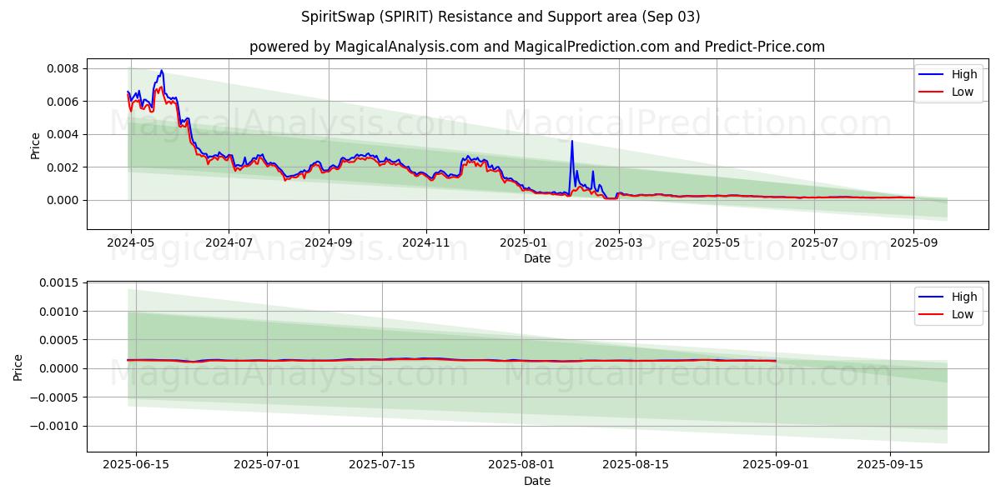Screen dimensions: 1001x500
Task: Click the 0.004 price tick label
Action: [64, 134]
